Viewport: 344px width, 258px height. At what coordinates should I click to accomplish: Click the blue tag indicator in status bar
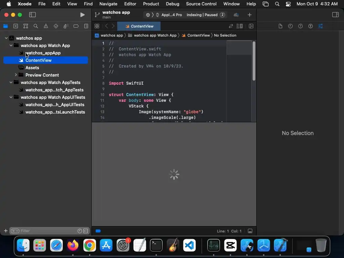(x=98, y=231)
